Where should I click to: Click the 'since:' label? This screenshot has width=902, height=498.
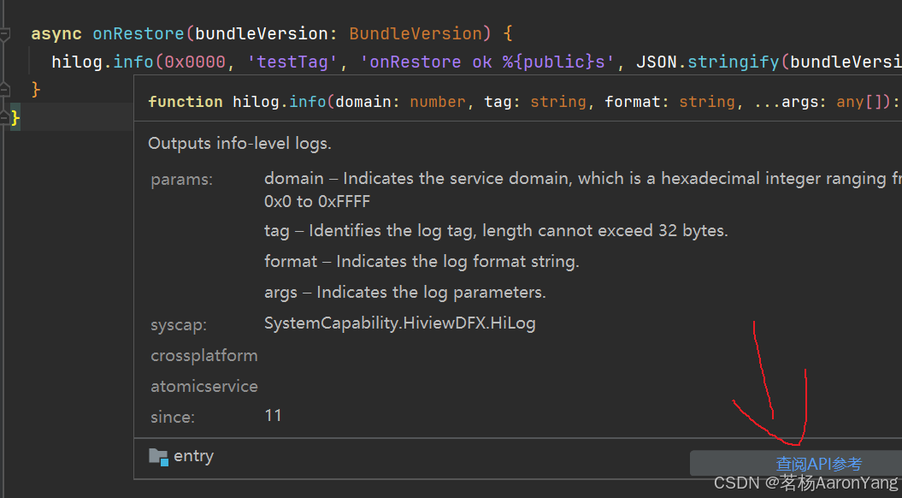pos(173,417)
